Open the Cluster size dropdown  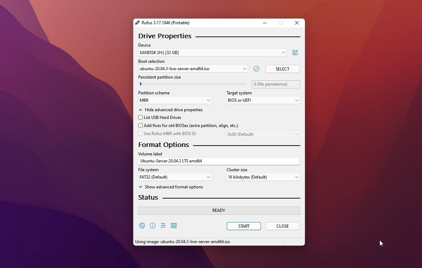coord(263,177)
